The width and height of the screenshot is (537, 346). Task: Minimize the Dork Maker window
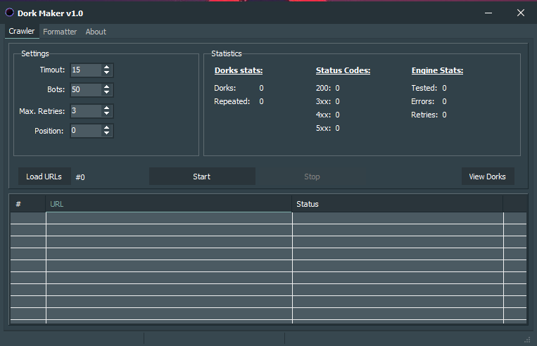point(488,13)
